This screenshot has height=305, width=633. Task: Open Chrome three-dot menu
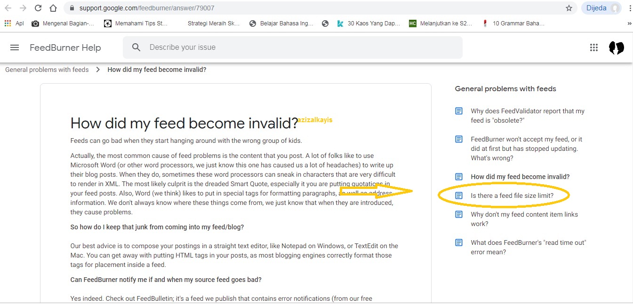point(630,8)
